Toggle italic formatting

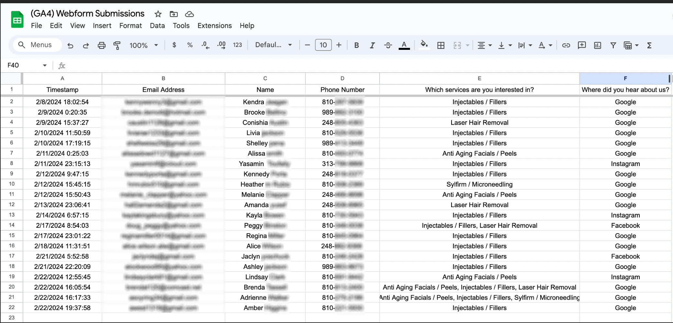click(x=372, y=45)
